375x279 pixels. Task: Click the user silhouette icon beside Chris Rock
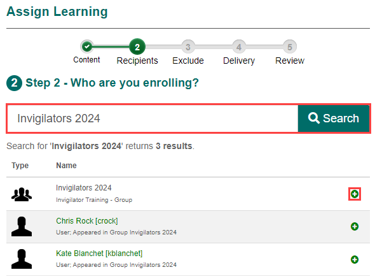point(22,227)
